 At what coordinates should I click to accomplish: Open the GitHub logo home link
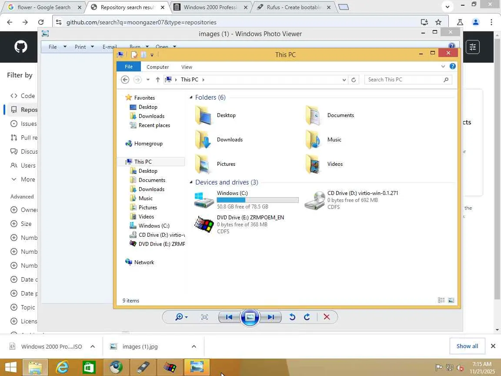tap(21, 47)
